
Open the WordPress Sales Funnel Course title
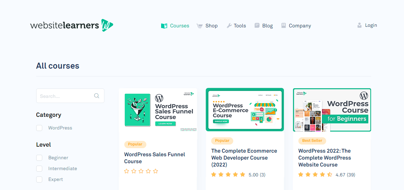click(154, 158)
